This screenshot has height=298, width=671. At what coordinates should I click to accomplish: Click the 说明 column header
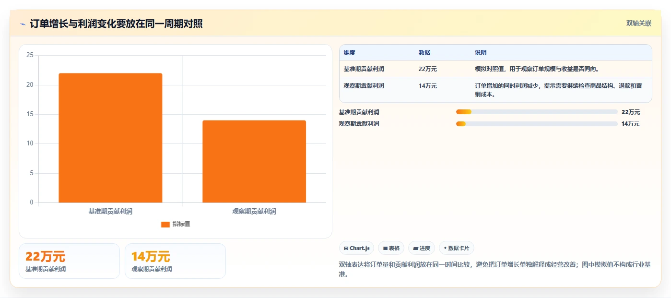point(481,53)
